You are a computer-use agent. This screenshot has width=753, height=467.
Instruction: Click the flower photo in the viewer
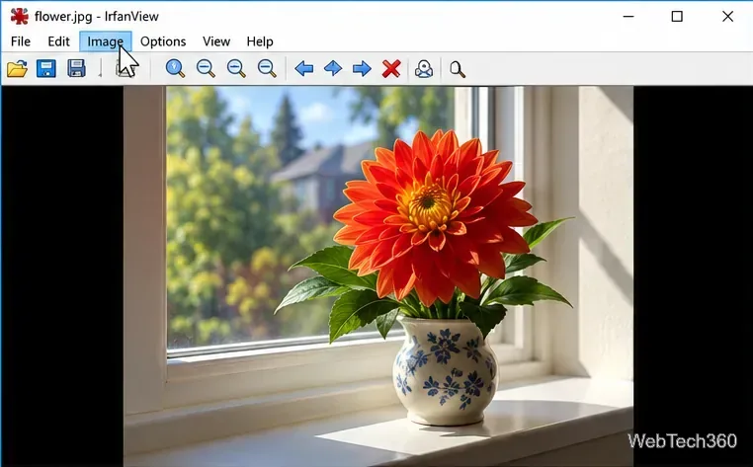click(378, 276)
